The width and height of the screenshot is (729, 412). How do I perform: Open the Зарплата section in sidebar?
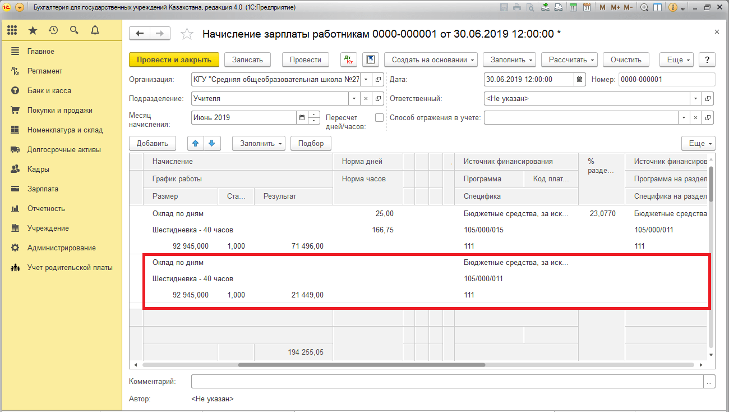pyautogui.click(x=43, y=189)
